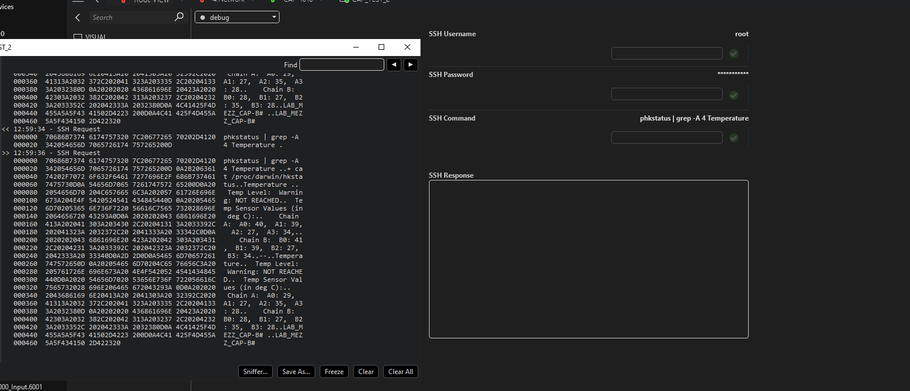Click the 'SSH Username' label

(452, 34)
